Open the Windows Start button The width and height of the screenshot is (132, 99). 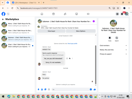[3, 96]
